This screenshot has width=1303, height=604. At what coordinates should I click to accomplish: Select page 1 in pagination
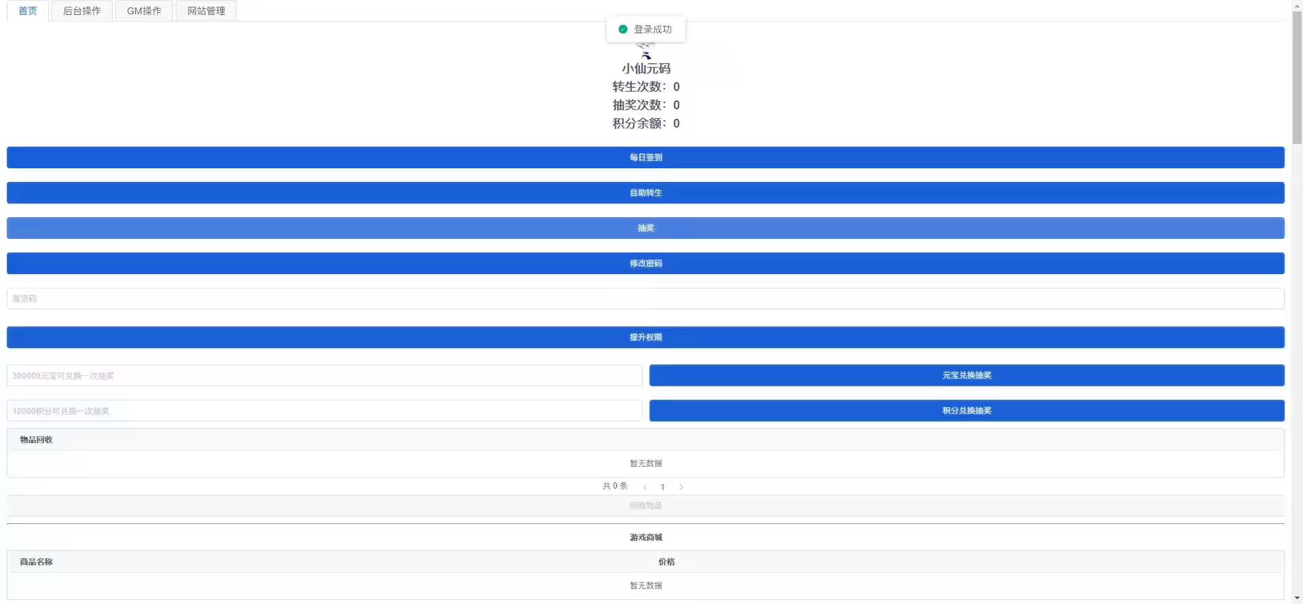coord(662,487)
